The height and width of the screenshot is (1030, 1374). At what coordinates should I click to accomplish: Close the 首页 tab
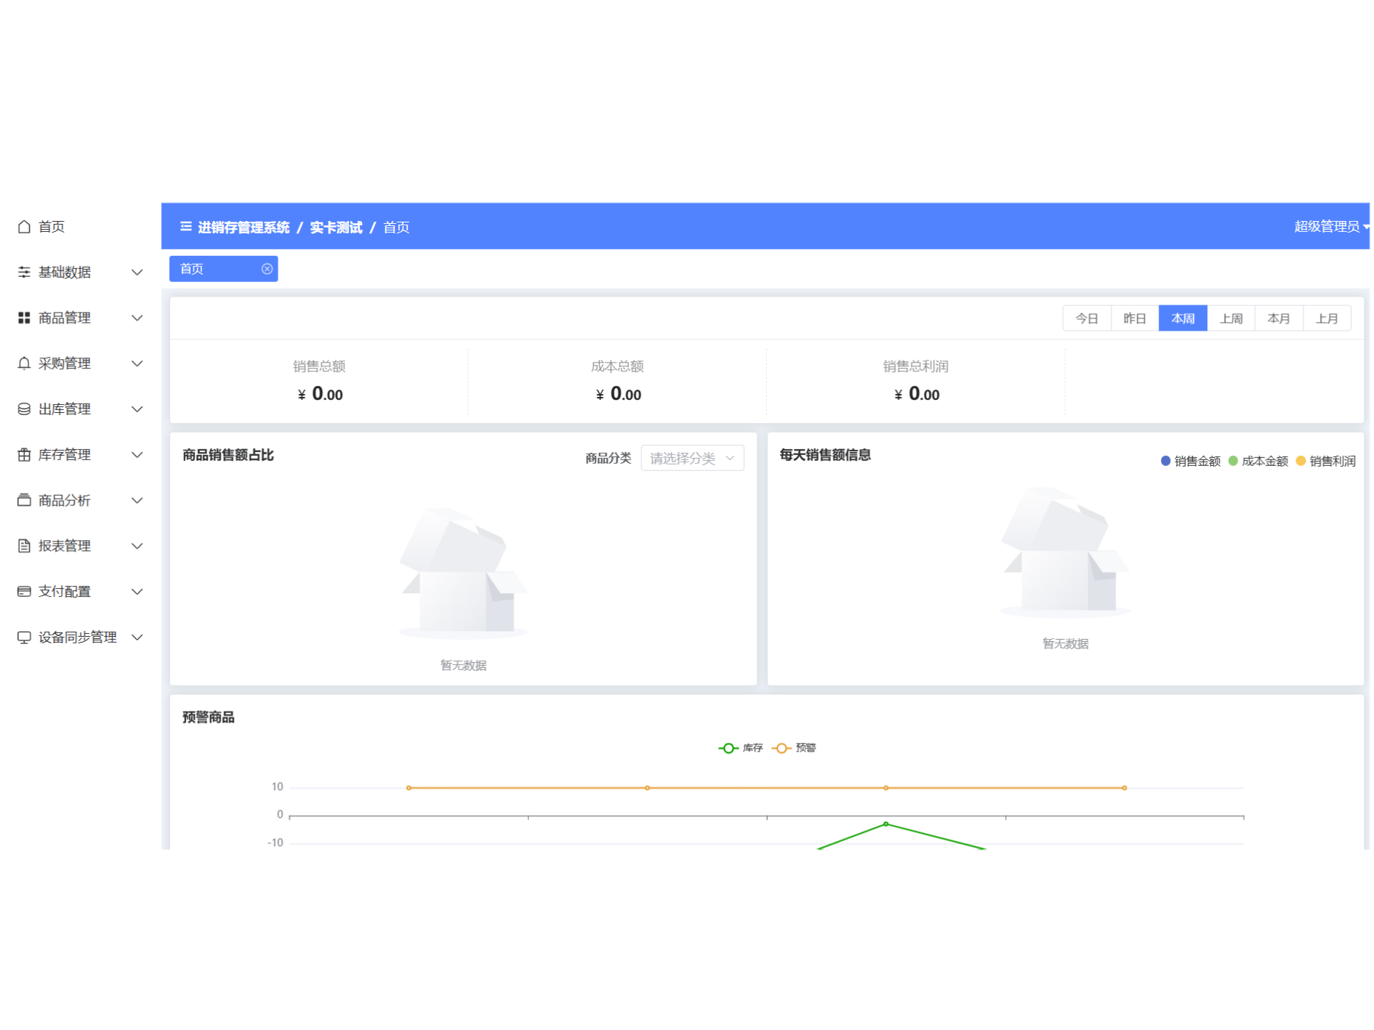click(x=267, y=269)
